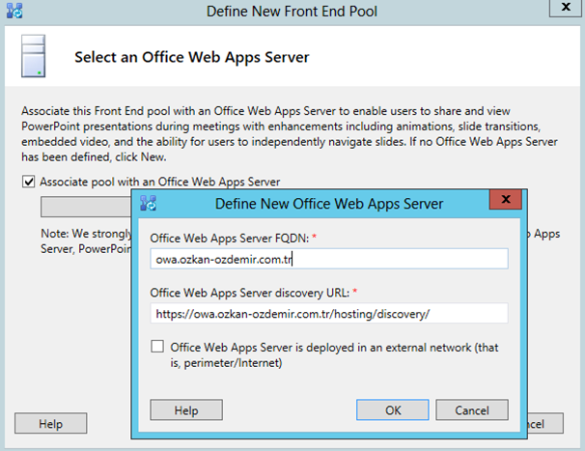Click the 'Define New Office Web Apps Server' title text
The image size is (585, 451).
point(329,204)
